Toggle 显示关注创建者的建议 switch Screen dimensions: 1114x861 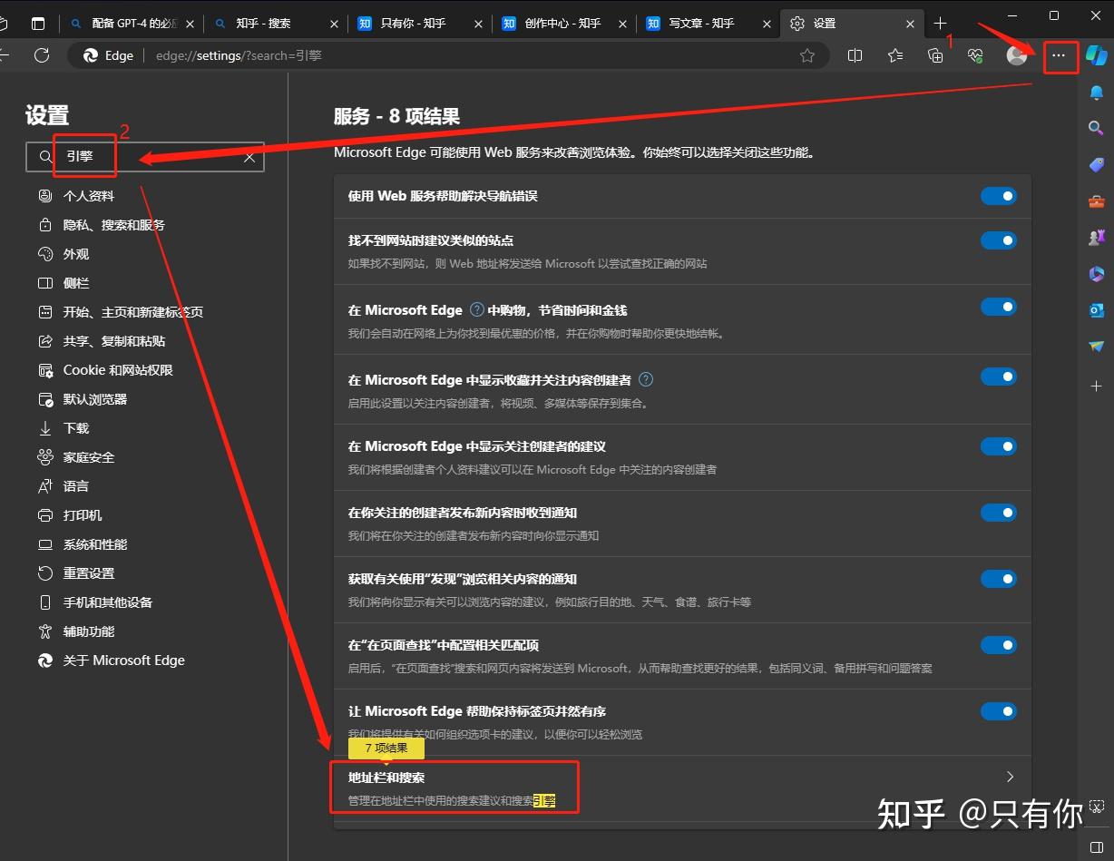tap(999, 446)
